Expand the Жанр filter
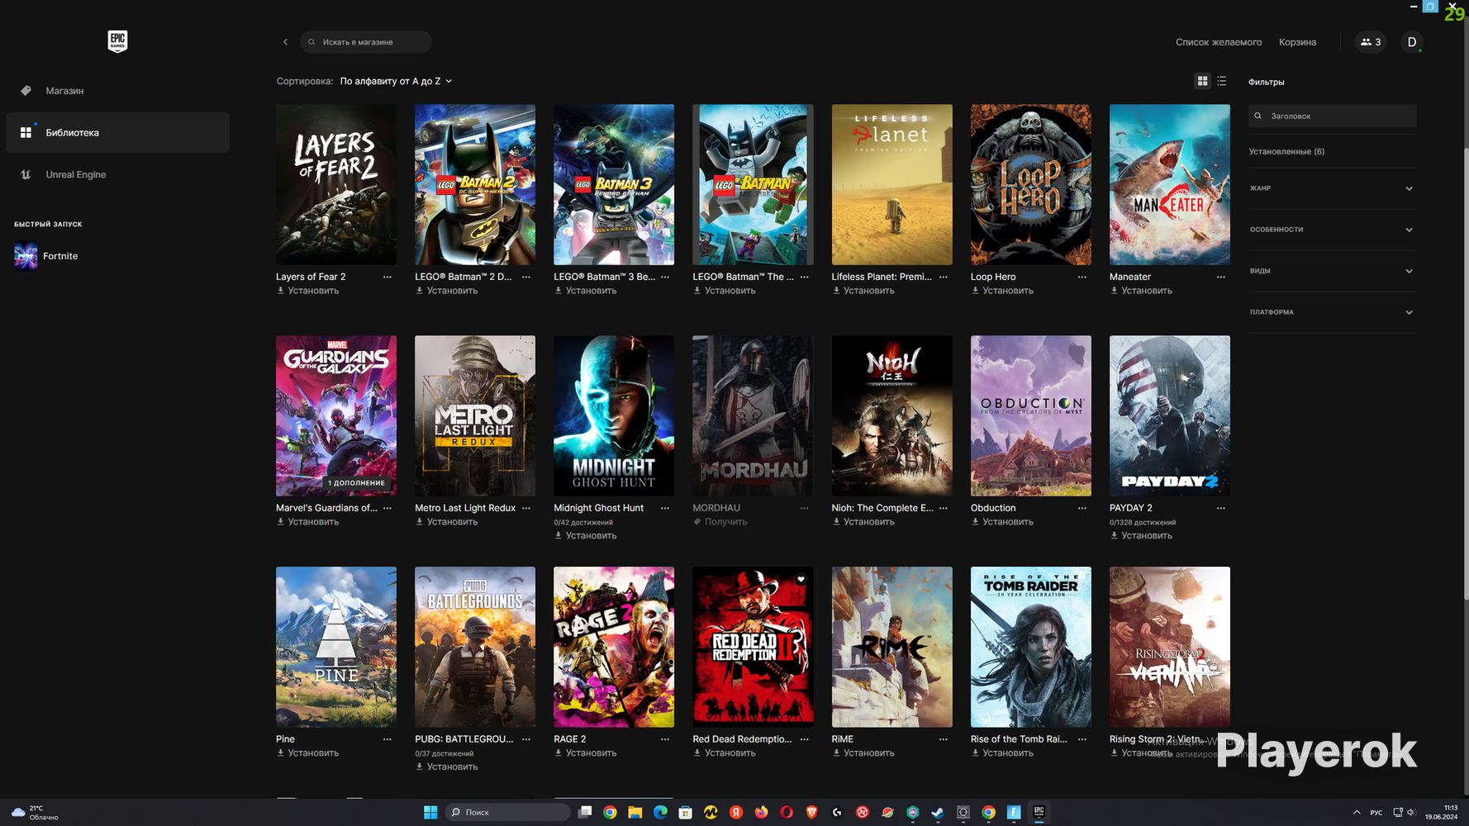Screen dimensions: 1469x826 (1332, 188)
